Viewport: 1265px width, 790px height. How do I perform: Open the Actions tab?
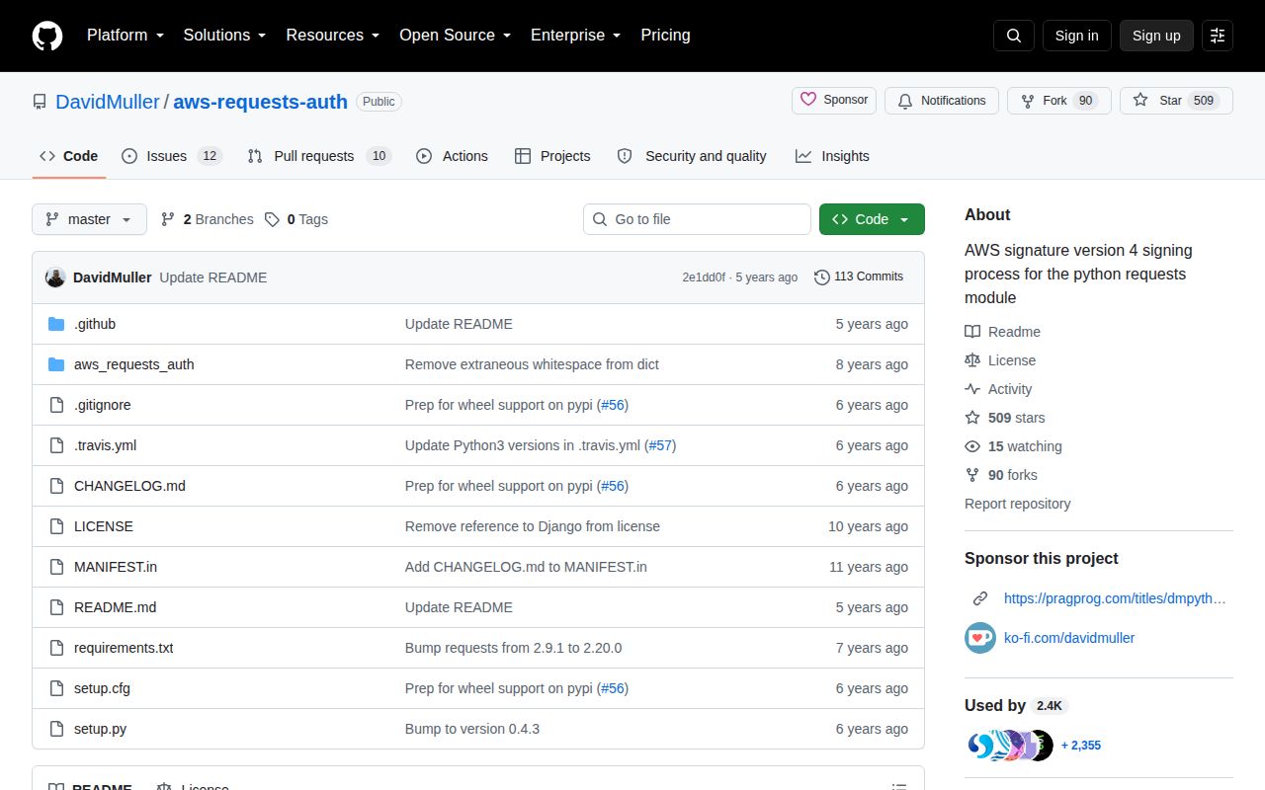tap(452, 156)
